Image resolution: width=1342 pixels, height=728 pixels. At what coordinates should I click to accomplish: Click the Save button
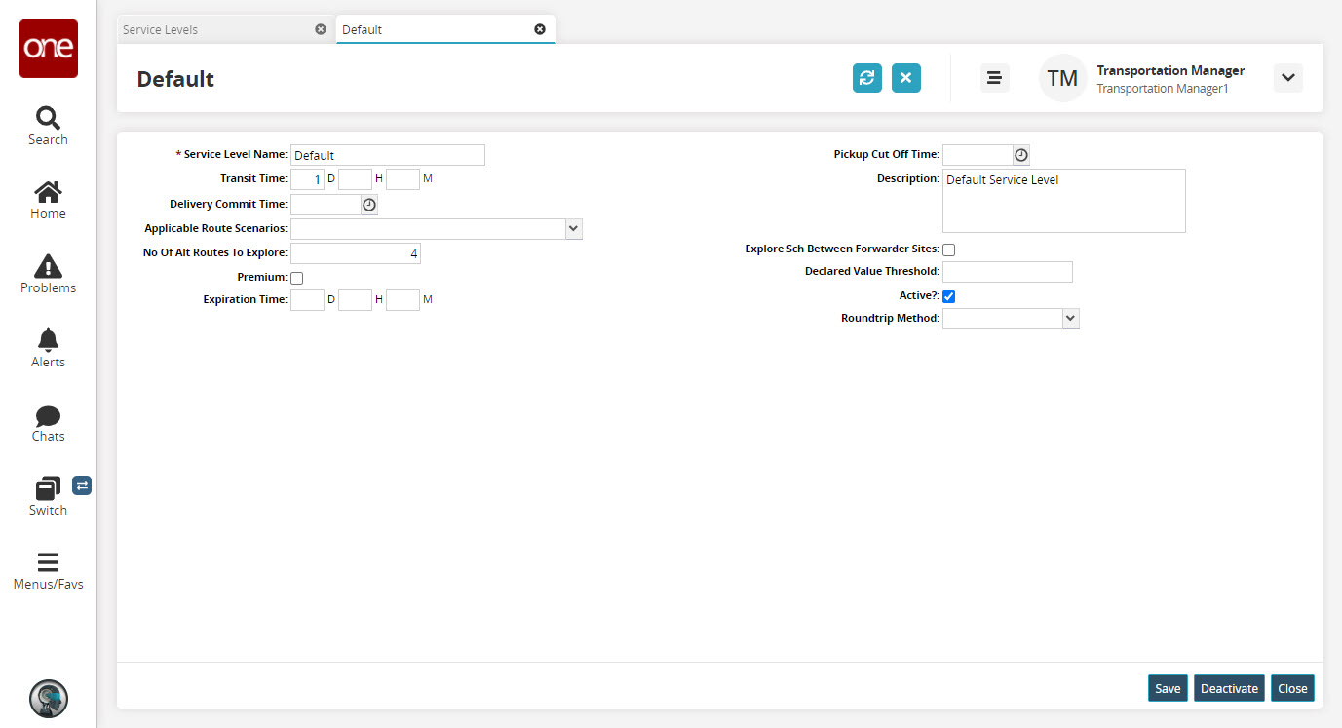tap(1167, 688)
